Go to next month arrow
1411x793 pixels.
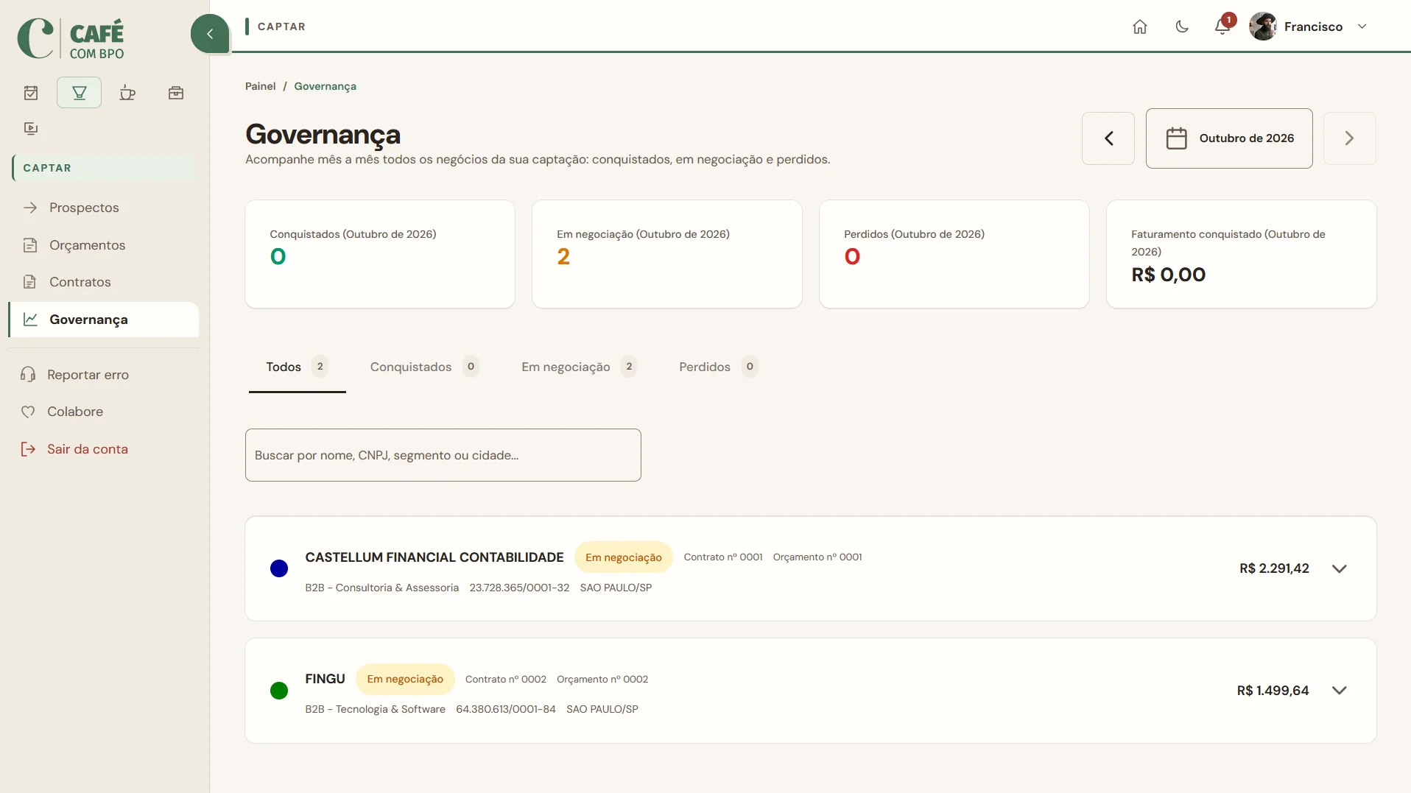[1349, 138]
